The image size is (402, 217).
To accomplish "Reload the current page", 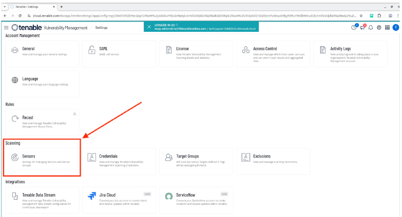I will [x=20, y=16].
